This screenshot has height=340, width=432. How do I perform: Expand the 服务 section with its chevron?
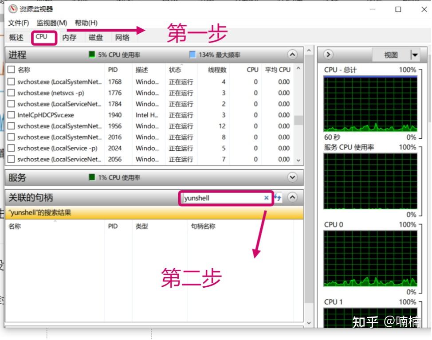point(292,177)
